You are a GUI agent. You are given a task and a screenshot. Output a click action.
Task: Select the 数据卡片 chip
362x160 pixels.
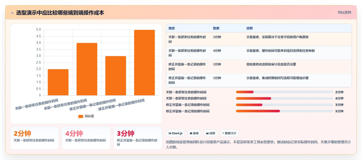[229, 133]
